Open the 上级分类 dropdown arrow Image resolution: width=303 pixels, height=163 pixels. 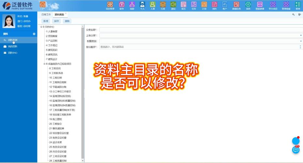(x=301, y=36)
